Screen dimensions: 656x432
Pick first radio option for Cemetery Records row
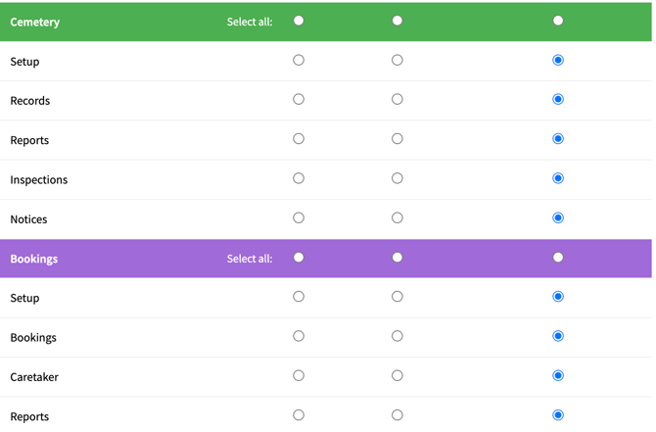299,100
